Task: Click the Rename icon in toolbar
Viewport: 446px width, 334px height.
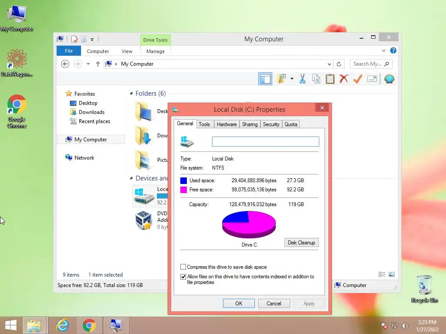Action: click(372, 79)
